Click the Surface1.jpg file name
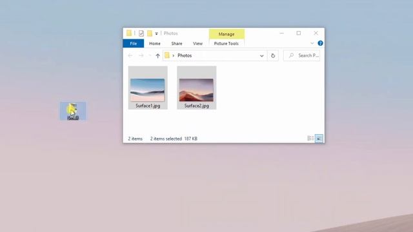The image size is (413, 232). 148,106
